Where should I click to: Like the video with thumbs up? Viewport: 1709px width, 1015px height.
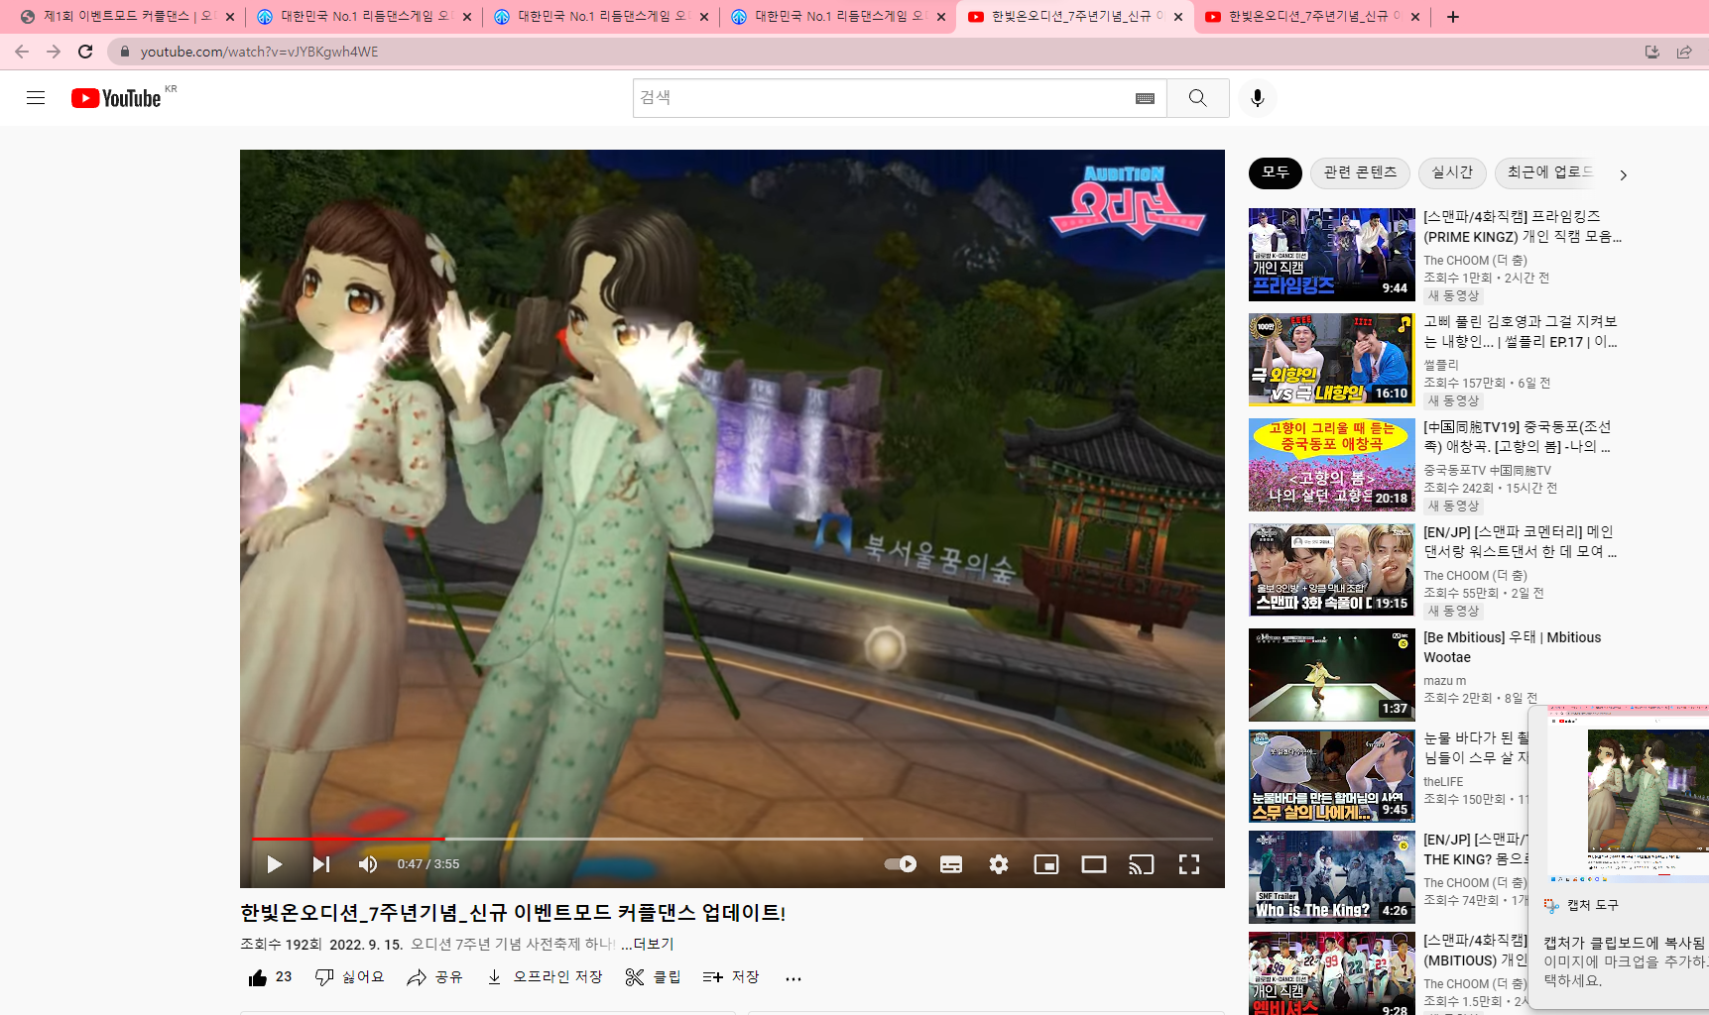270,977
